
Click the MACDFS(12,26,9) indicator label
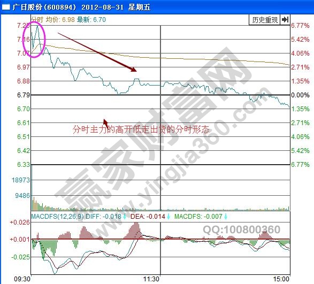pos(57,217)
